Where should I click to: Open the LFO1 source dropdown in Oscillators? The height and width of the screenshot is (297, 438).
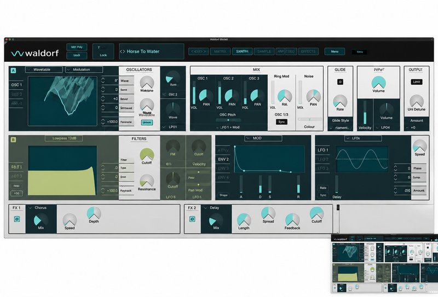[x=173, y=127]
